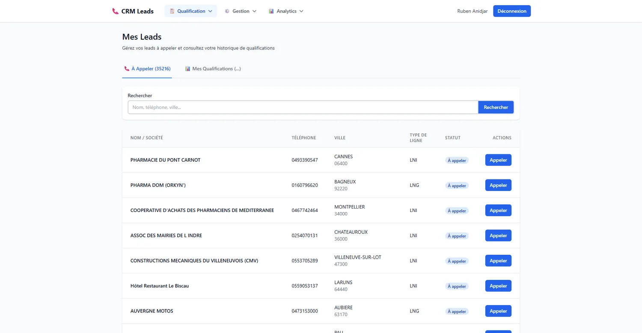Click the Déconnexion button
This screenshot has height=333, width=642.
click(x=512, y=11)
